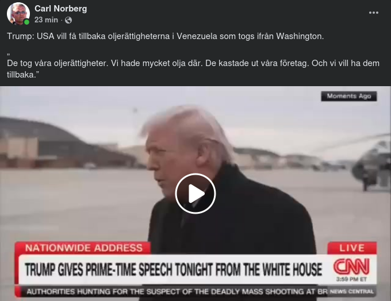Click Carl Norberg's profile picture
Viewport: 391px width, 301px height.
pos(18,14)
